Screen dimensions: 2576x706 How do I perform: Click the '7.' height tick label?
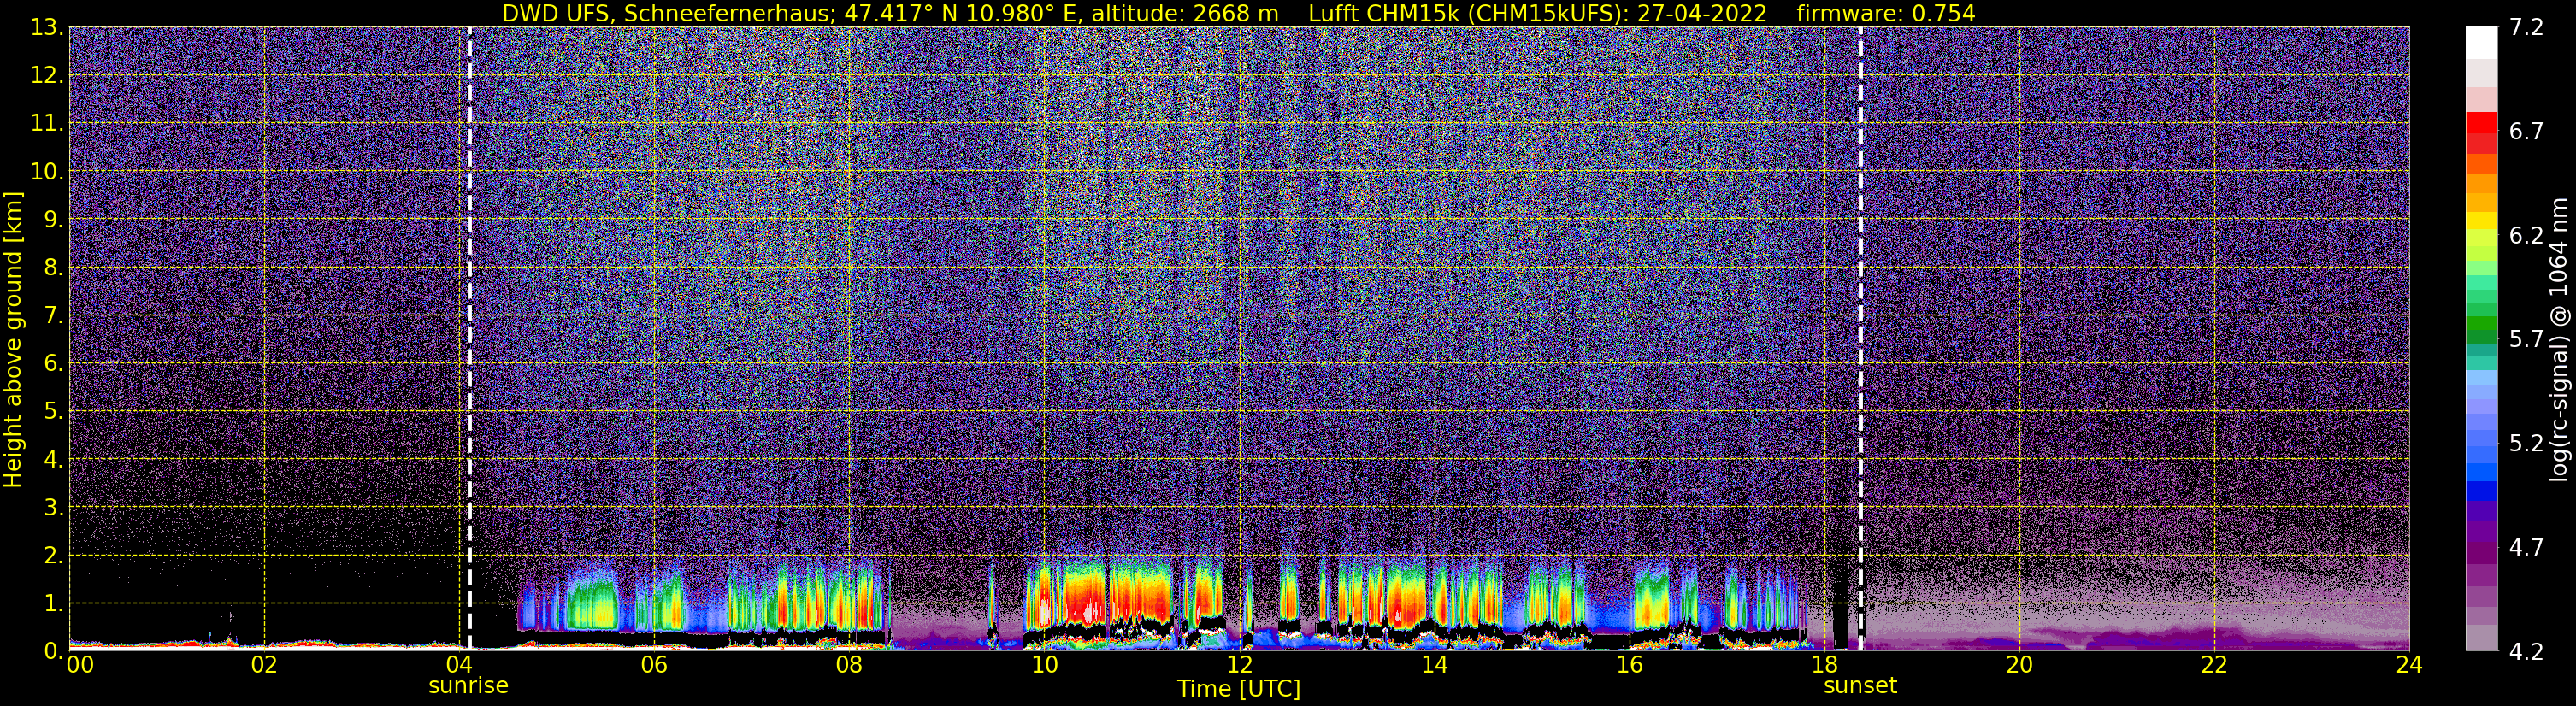tap(53, 315)
